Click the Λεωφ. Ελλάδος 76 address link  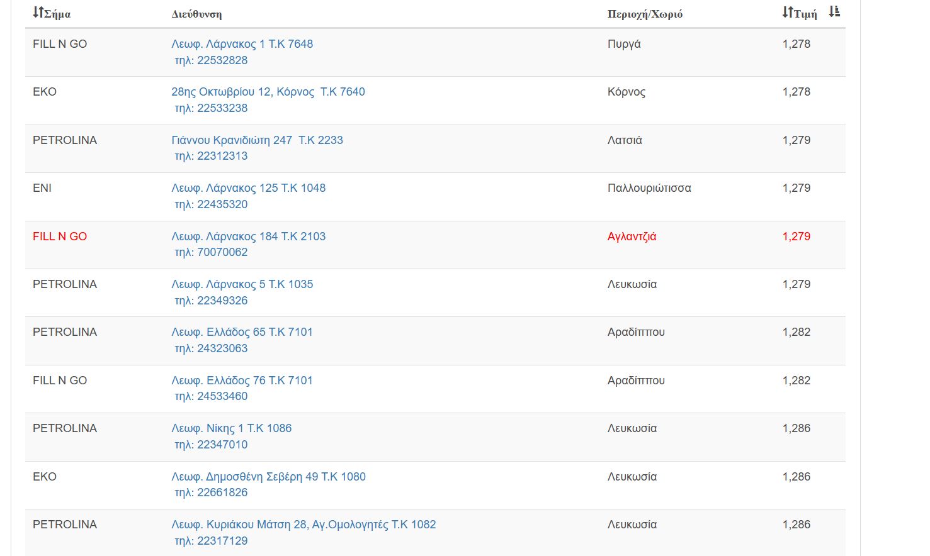242,381
